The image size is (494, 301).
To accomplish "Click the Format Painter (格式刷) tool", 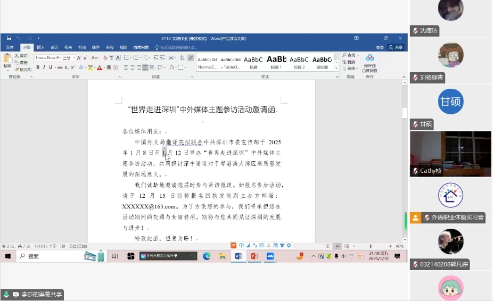I will (x=23, y=70).
